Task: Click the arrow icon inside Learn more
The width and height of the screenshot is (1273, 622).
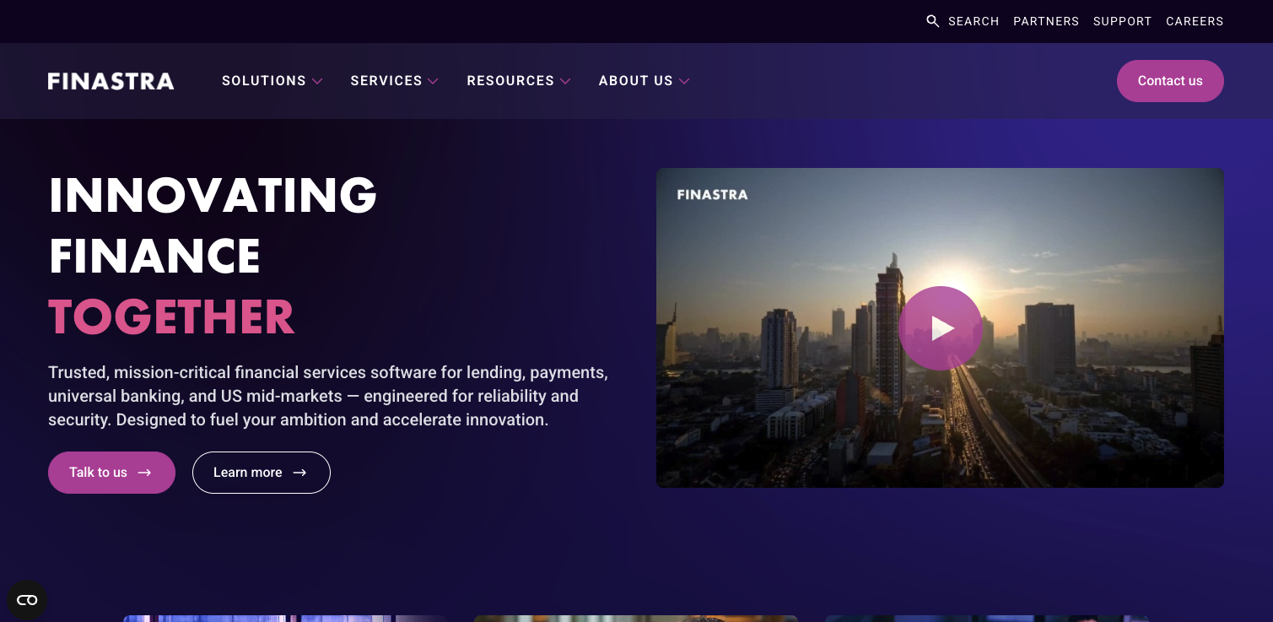Action: [299, 473]
